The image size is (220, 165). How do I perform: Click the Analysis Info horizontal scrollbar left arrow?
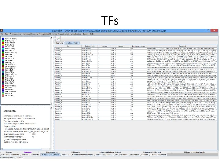click(2, 149)
